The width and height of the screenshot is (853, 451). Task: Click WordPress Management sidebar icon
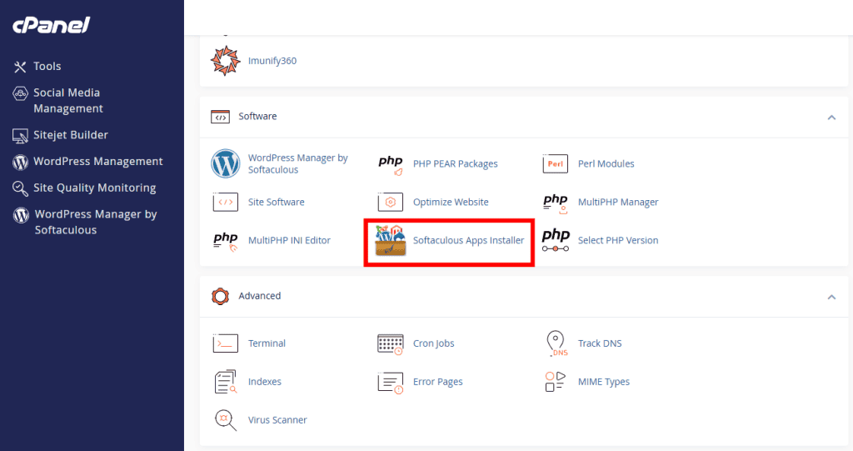(x=20, y=162)
